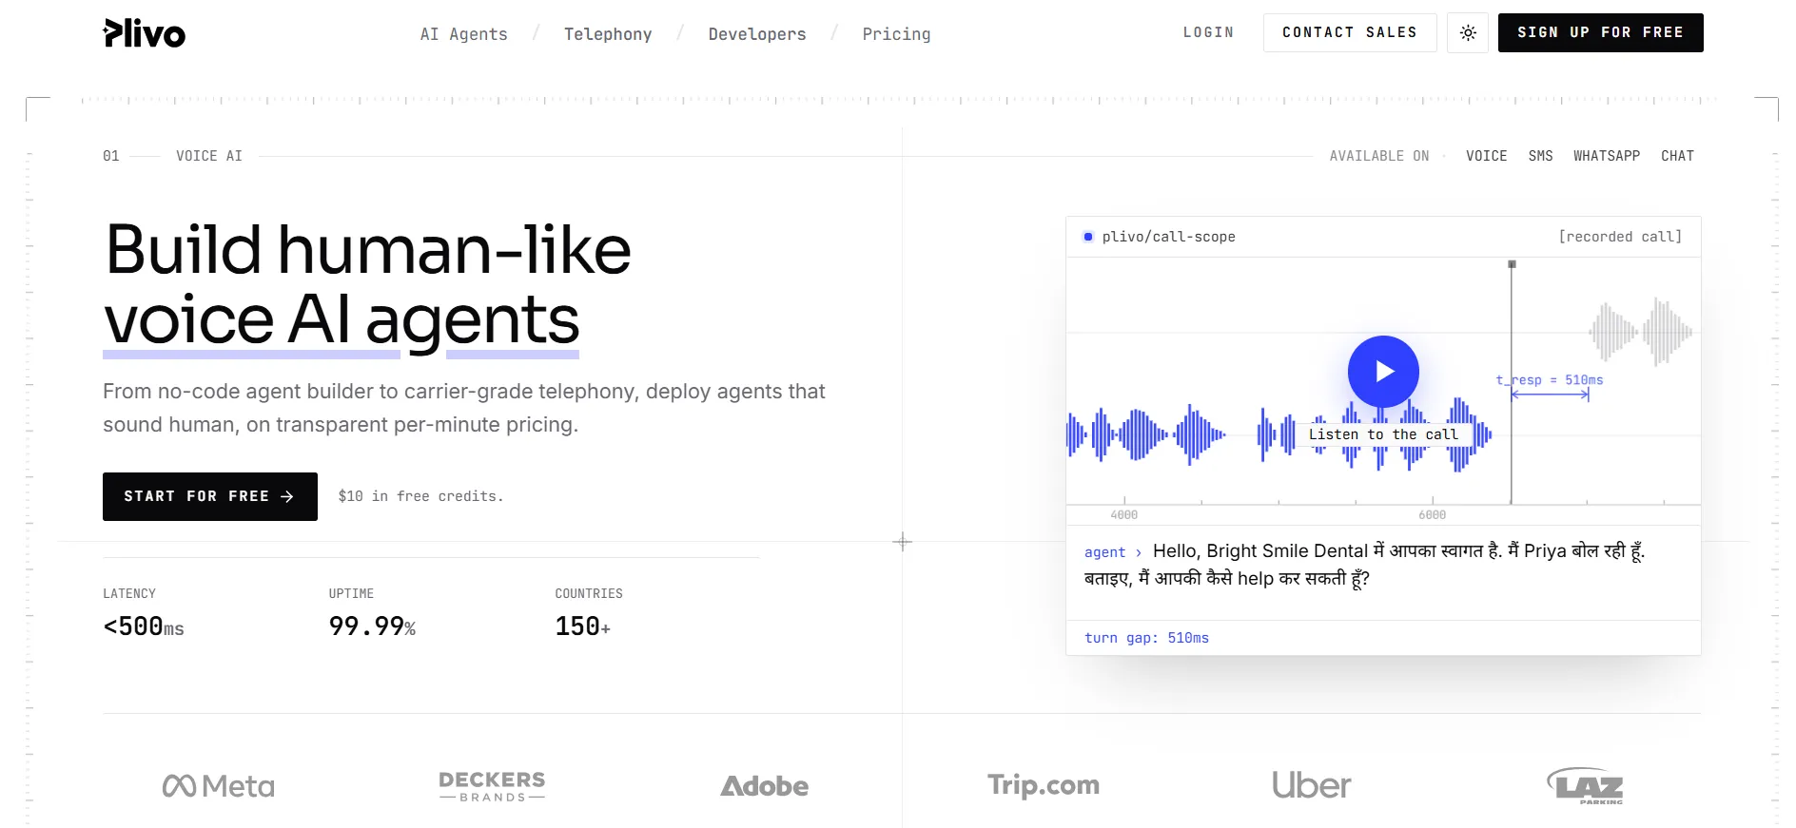Click the "turn gap: 510ms" text
1796x828 pixels.
point(1146,638)
